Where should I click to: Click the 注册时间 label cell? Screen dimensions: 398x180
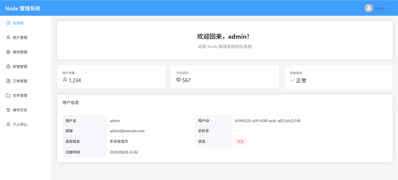[x=85, y=152]
